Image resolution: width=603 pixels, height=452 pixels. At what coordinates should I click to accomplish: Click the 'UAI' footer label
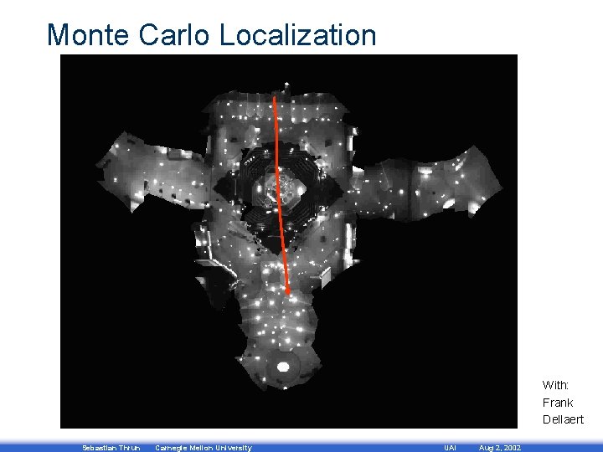coord(450,448)
